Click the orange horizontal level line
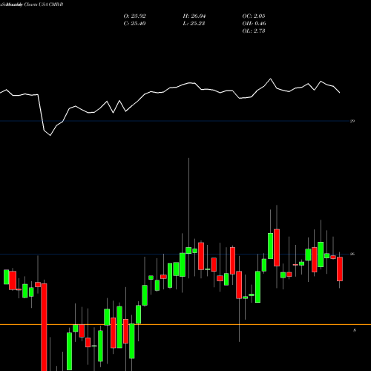This screenshot has height=371, width=371. coord(185,324)
